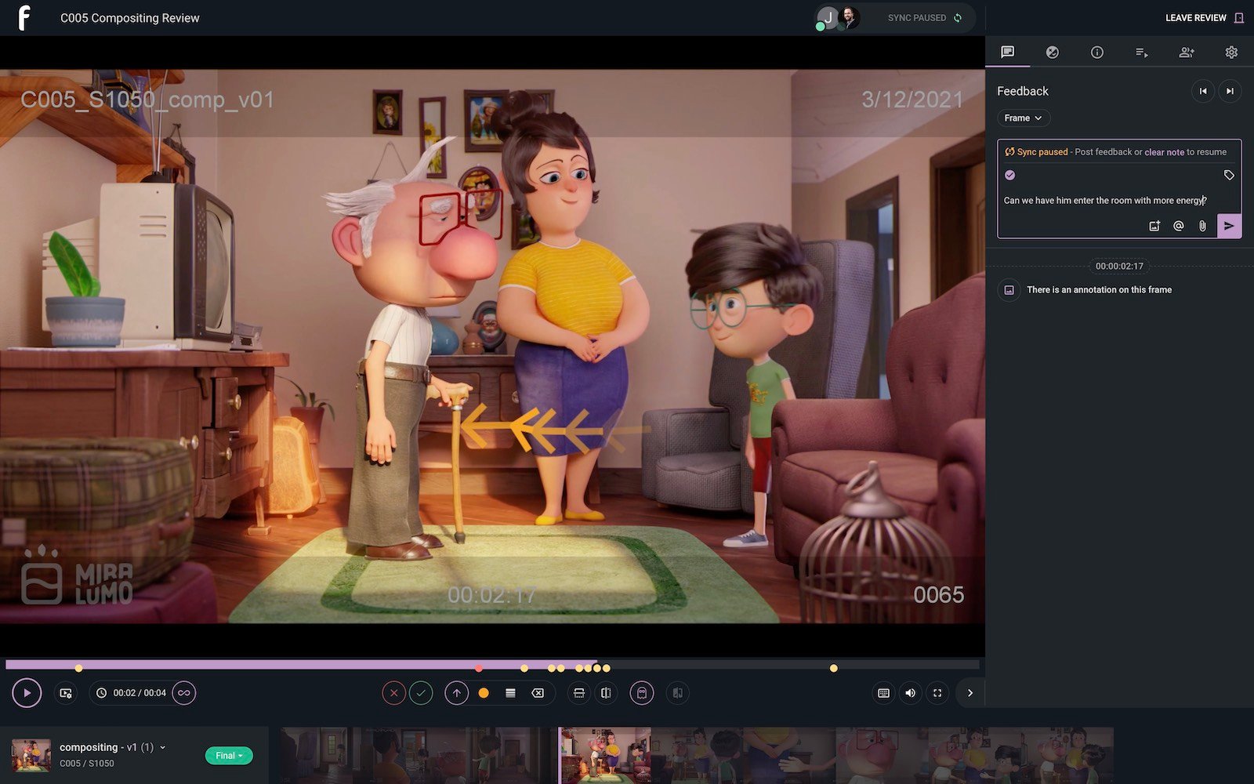Image resolution: width=1254 pixels, height=784 pixels.
Task: Open the settings gear tab
Action: pos(1231,53)
